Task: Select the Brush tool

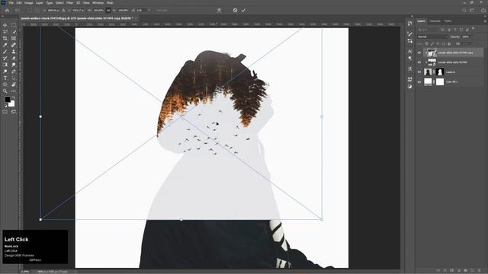Action: [5, 52]
